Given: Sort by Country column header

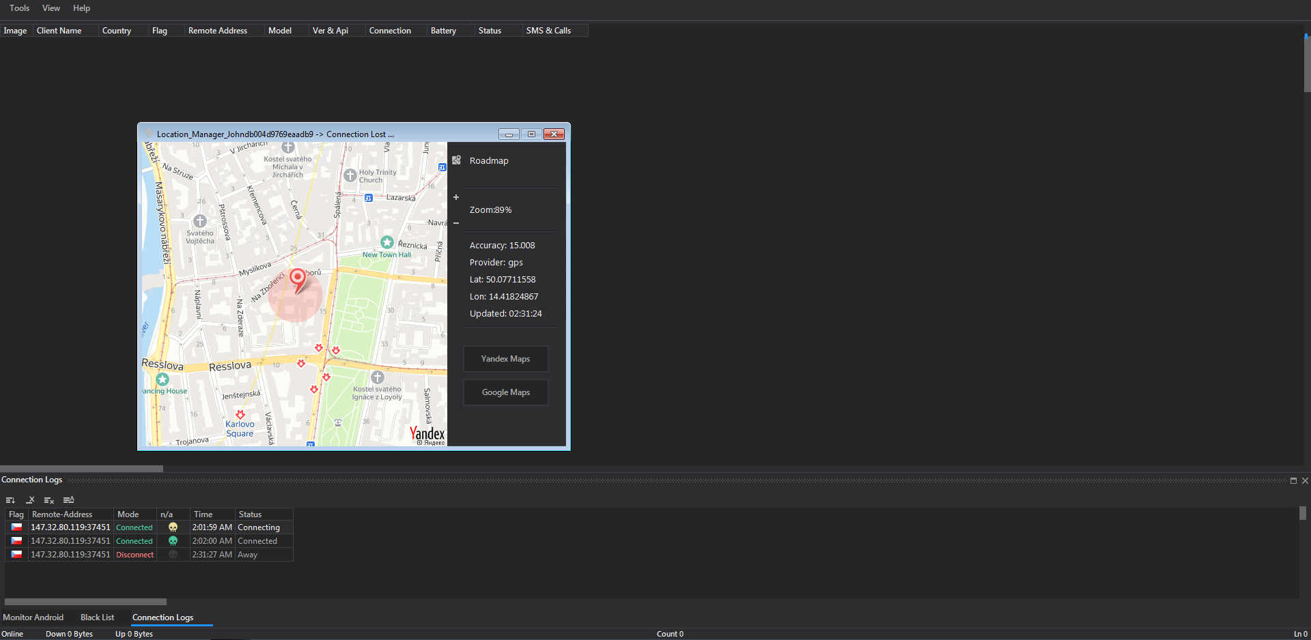Looking at the screenshot, I should [x=123, y=31].
